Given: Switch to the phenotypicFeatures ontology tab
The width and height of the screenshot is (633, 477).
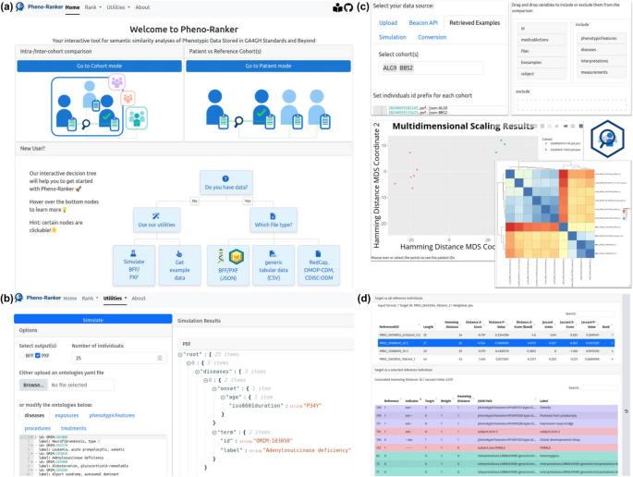Looking at the screenshot, I should click(x=112, y=415).
